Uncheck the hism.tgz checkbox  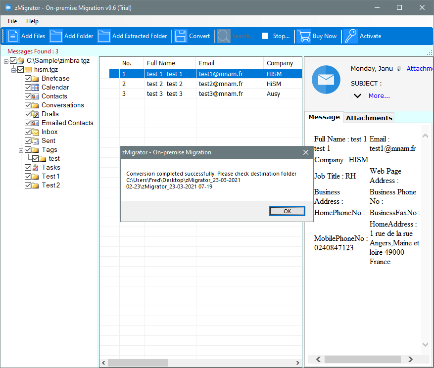tap(20, 69)
